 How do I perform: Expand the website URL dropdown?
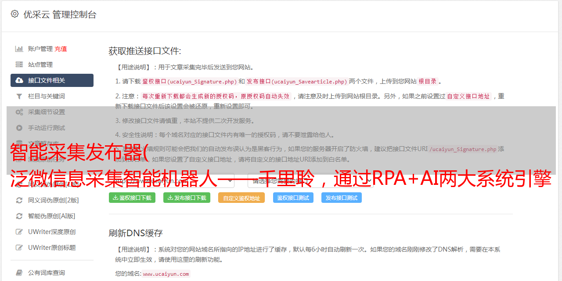coord(172,180)
